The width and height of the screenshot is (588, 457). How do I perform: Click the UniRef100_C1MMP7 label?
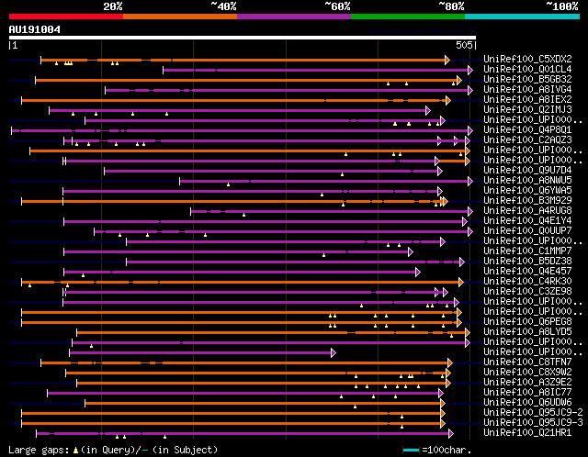pyautogui.click(x=527, y=251)
